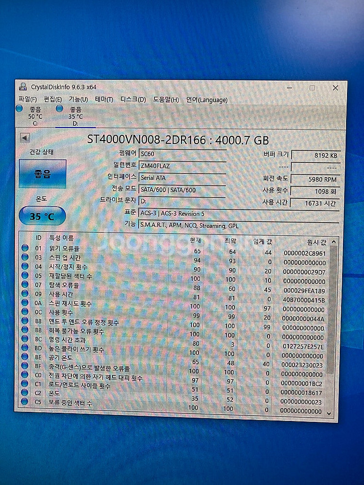Click the status circle for attribute C2
Screen dimensions: 364x485
click(x=25, y=392)
